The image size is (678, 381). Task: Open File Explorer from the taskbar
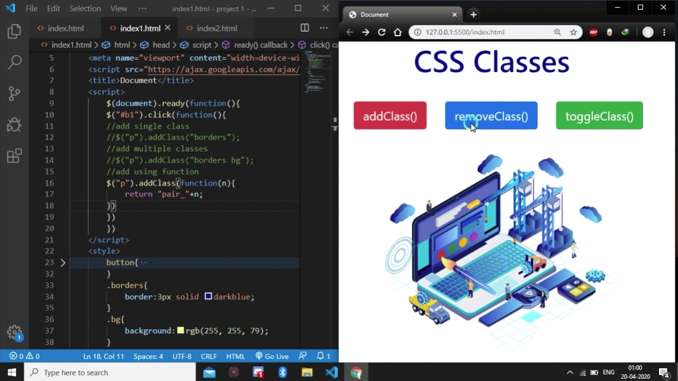click(307, 373)
